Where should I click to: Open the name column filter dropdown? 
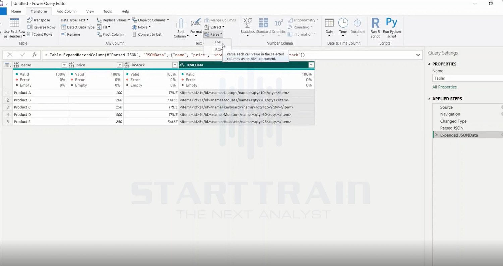[64, 65]
